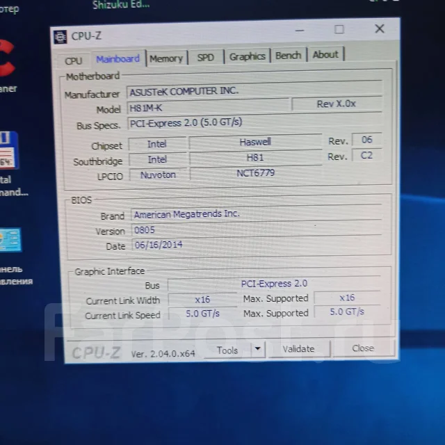The height and width of the screenshot is (445, 445).
Task: Click the Tools button
Action: [x=227, y=350]
